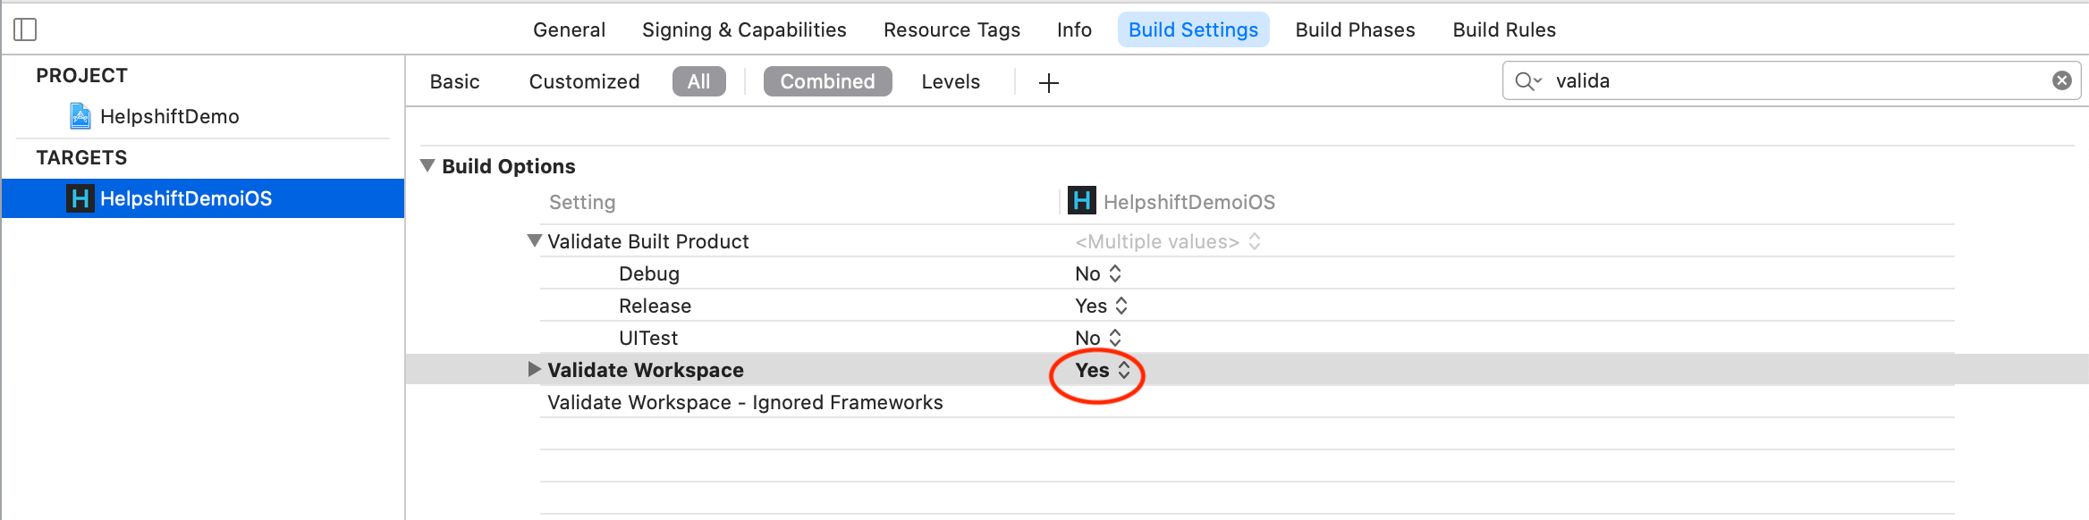
Task: Click the HelpshiftDemo project blueprint icon
Action: tap(80, 116)
